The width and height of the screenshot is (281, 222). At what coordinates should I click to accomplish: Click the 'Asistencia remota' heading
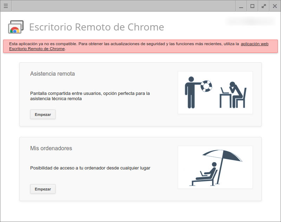52,74
